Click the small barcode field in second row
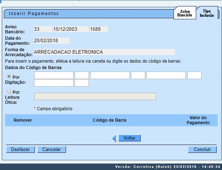This screenshot has width=222, height=170. (82, 83)
